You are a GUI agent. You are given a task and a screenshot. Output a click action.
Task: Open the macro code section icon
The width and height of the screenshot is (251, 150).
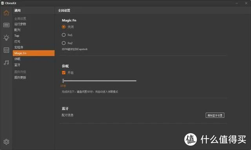(x=6, y=50)
